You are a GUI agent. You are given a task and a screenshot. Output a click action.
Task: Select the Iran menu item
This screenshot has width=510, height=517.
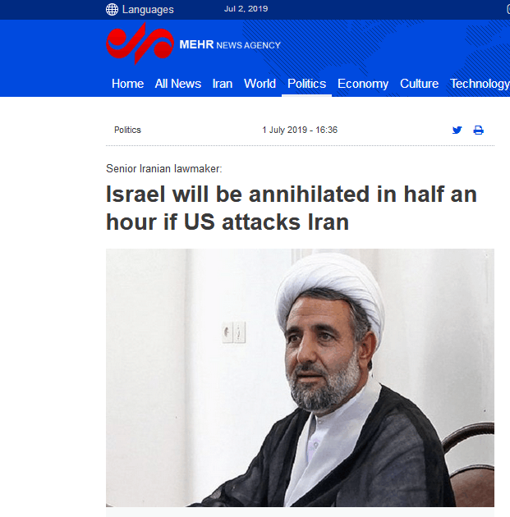(x=223, y=84)
